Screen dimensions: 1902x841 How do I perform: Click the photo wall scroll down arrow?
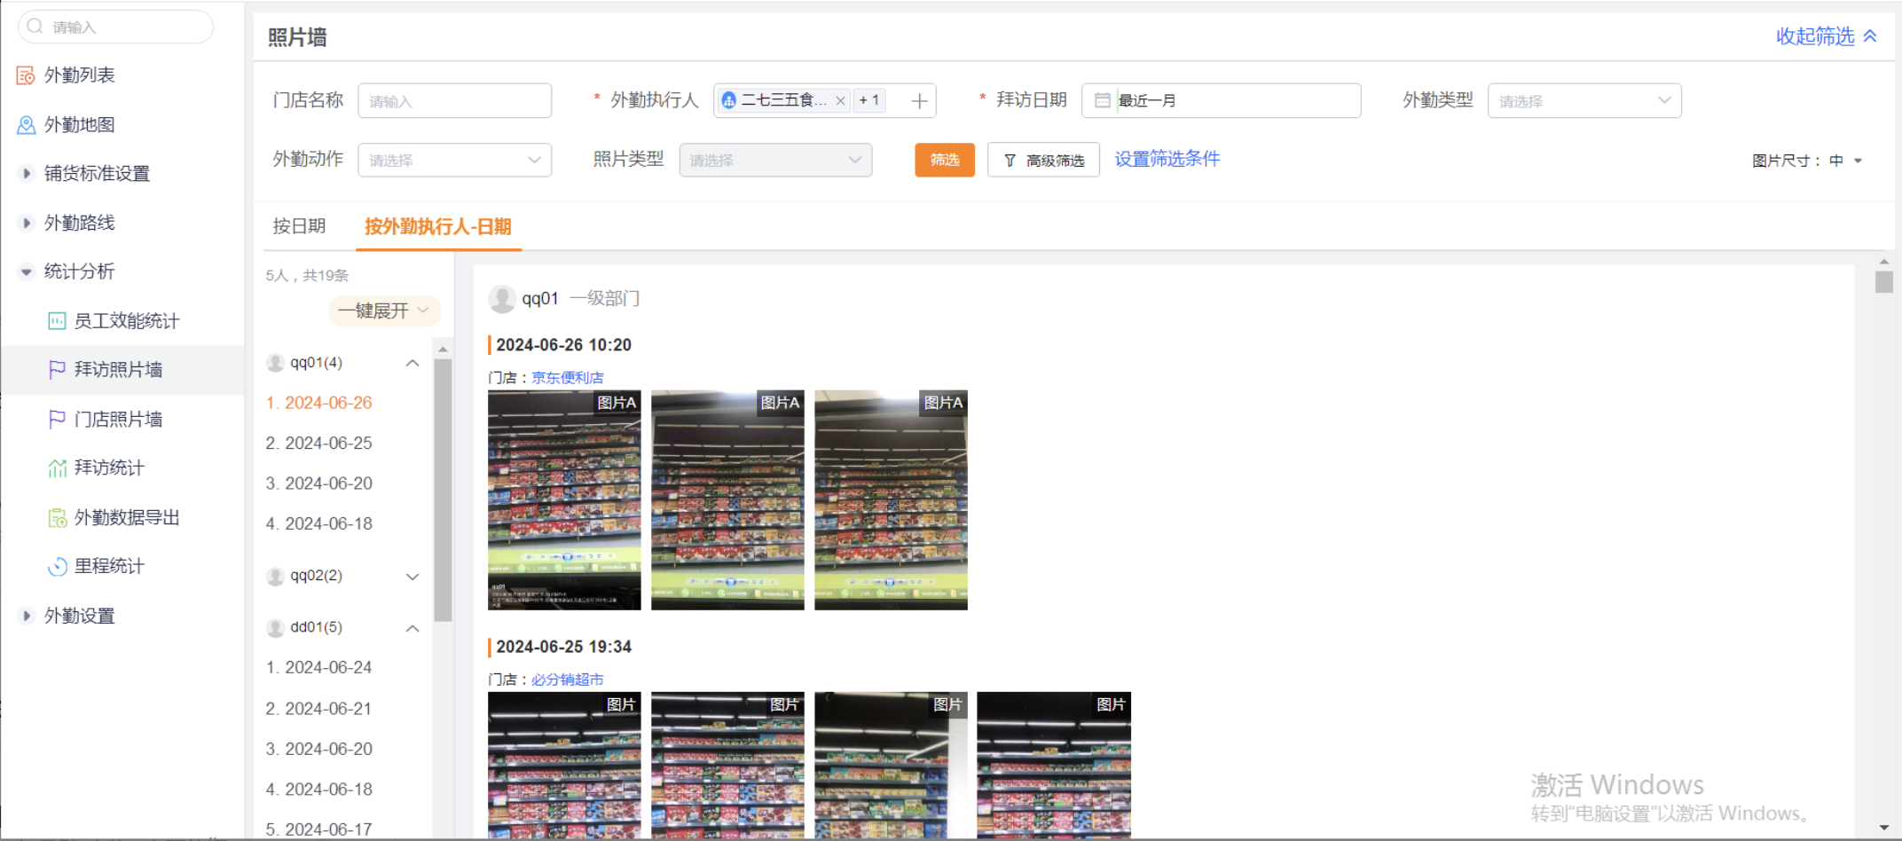pos(1884,827)
